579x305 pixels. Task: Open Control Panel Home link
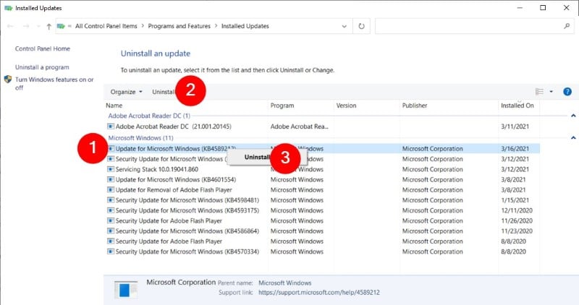43,48
